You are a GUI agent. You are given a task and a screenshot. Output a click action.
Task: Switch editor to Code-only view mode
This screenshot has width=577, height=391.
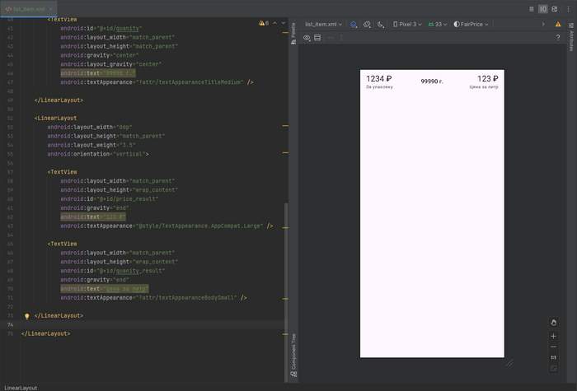coord(531,8)
